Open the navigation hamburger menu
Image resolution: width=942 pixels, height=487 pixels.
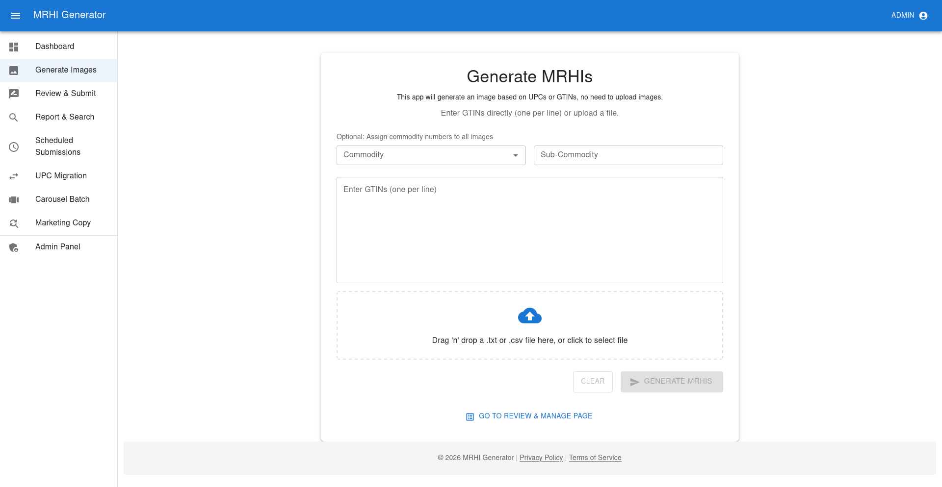coord(16,15)
